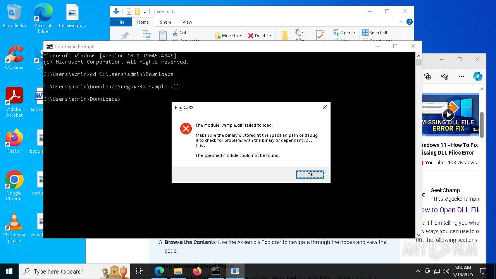Viewport: 496px width, 279px height.
Task: Click the volume speaker tray icon
Action: coord(446,271)
